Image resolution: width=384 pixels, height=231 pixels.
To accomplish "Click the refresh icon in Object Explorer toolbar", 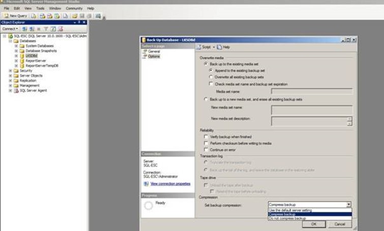I will (x=53, y=29).
